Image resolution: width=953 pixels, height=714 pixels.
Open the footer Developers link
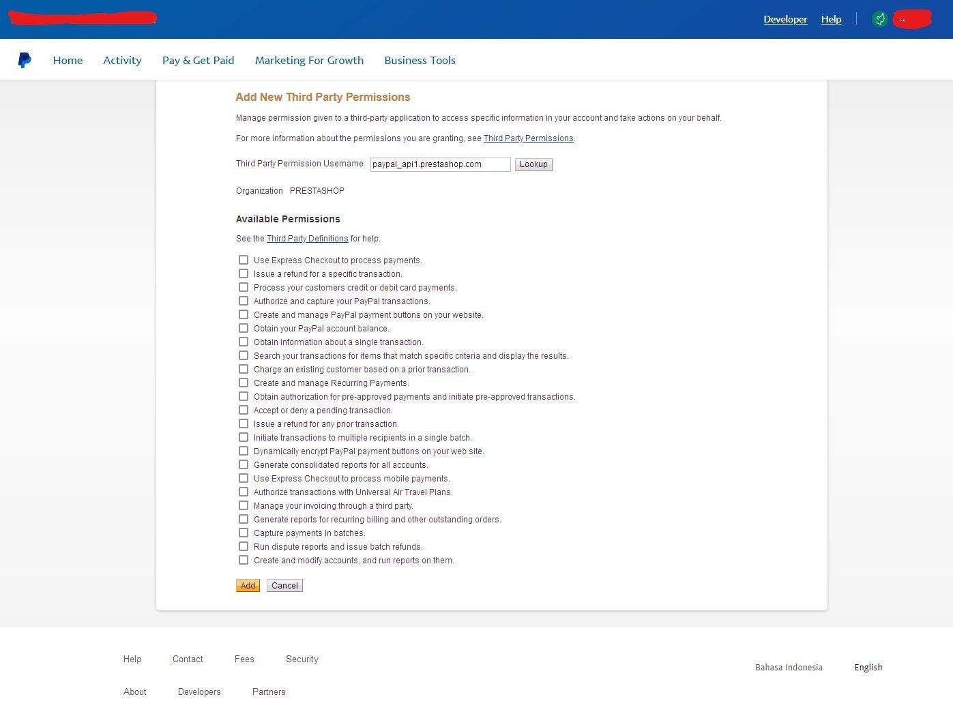[x=199, y=692]
